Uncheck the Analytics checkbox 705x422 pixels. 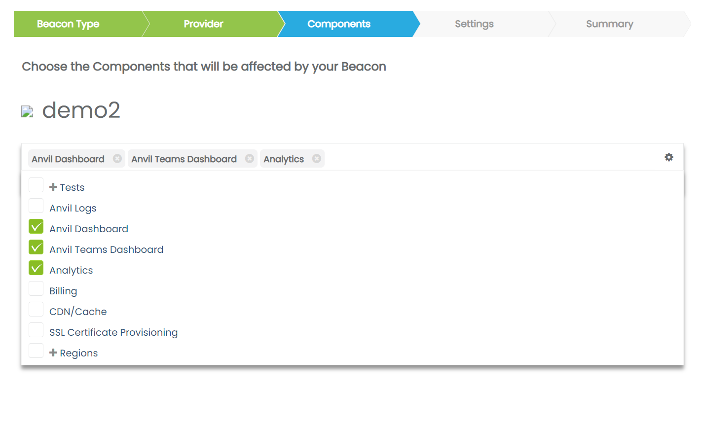(x=36, y=268)
